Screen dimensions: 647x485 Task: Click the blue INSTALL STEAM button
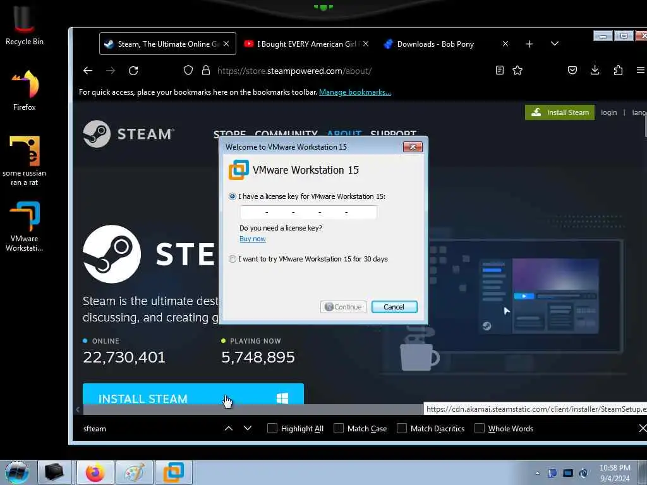click(193, 394)
